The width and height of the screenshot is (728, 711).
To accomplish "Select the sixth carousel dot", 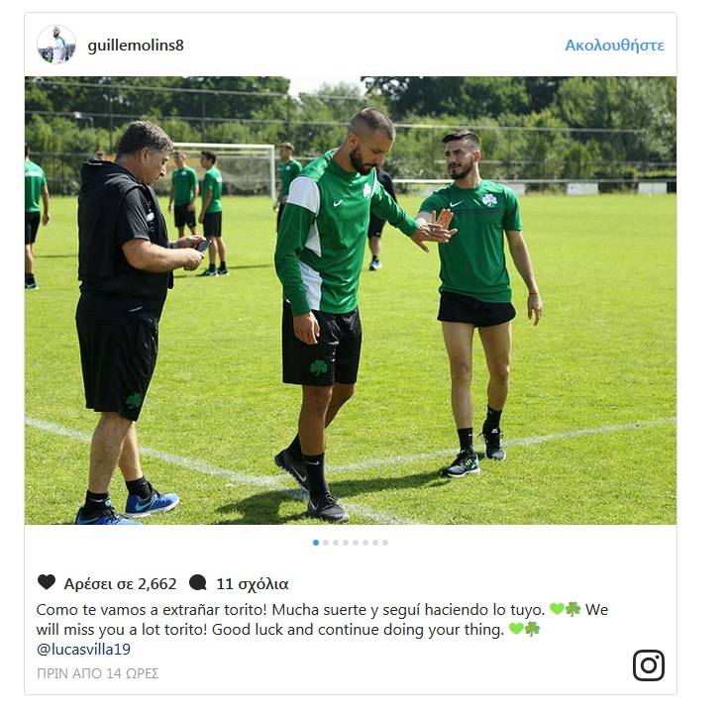I will coord(365,543).
